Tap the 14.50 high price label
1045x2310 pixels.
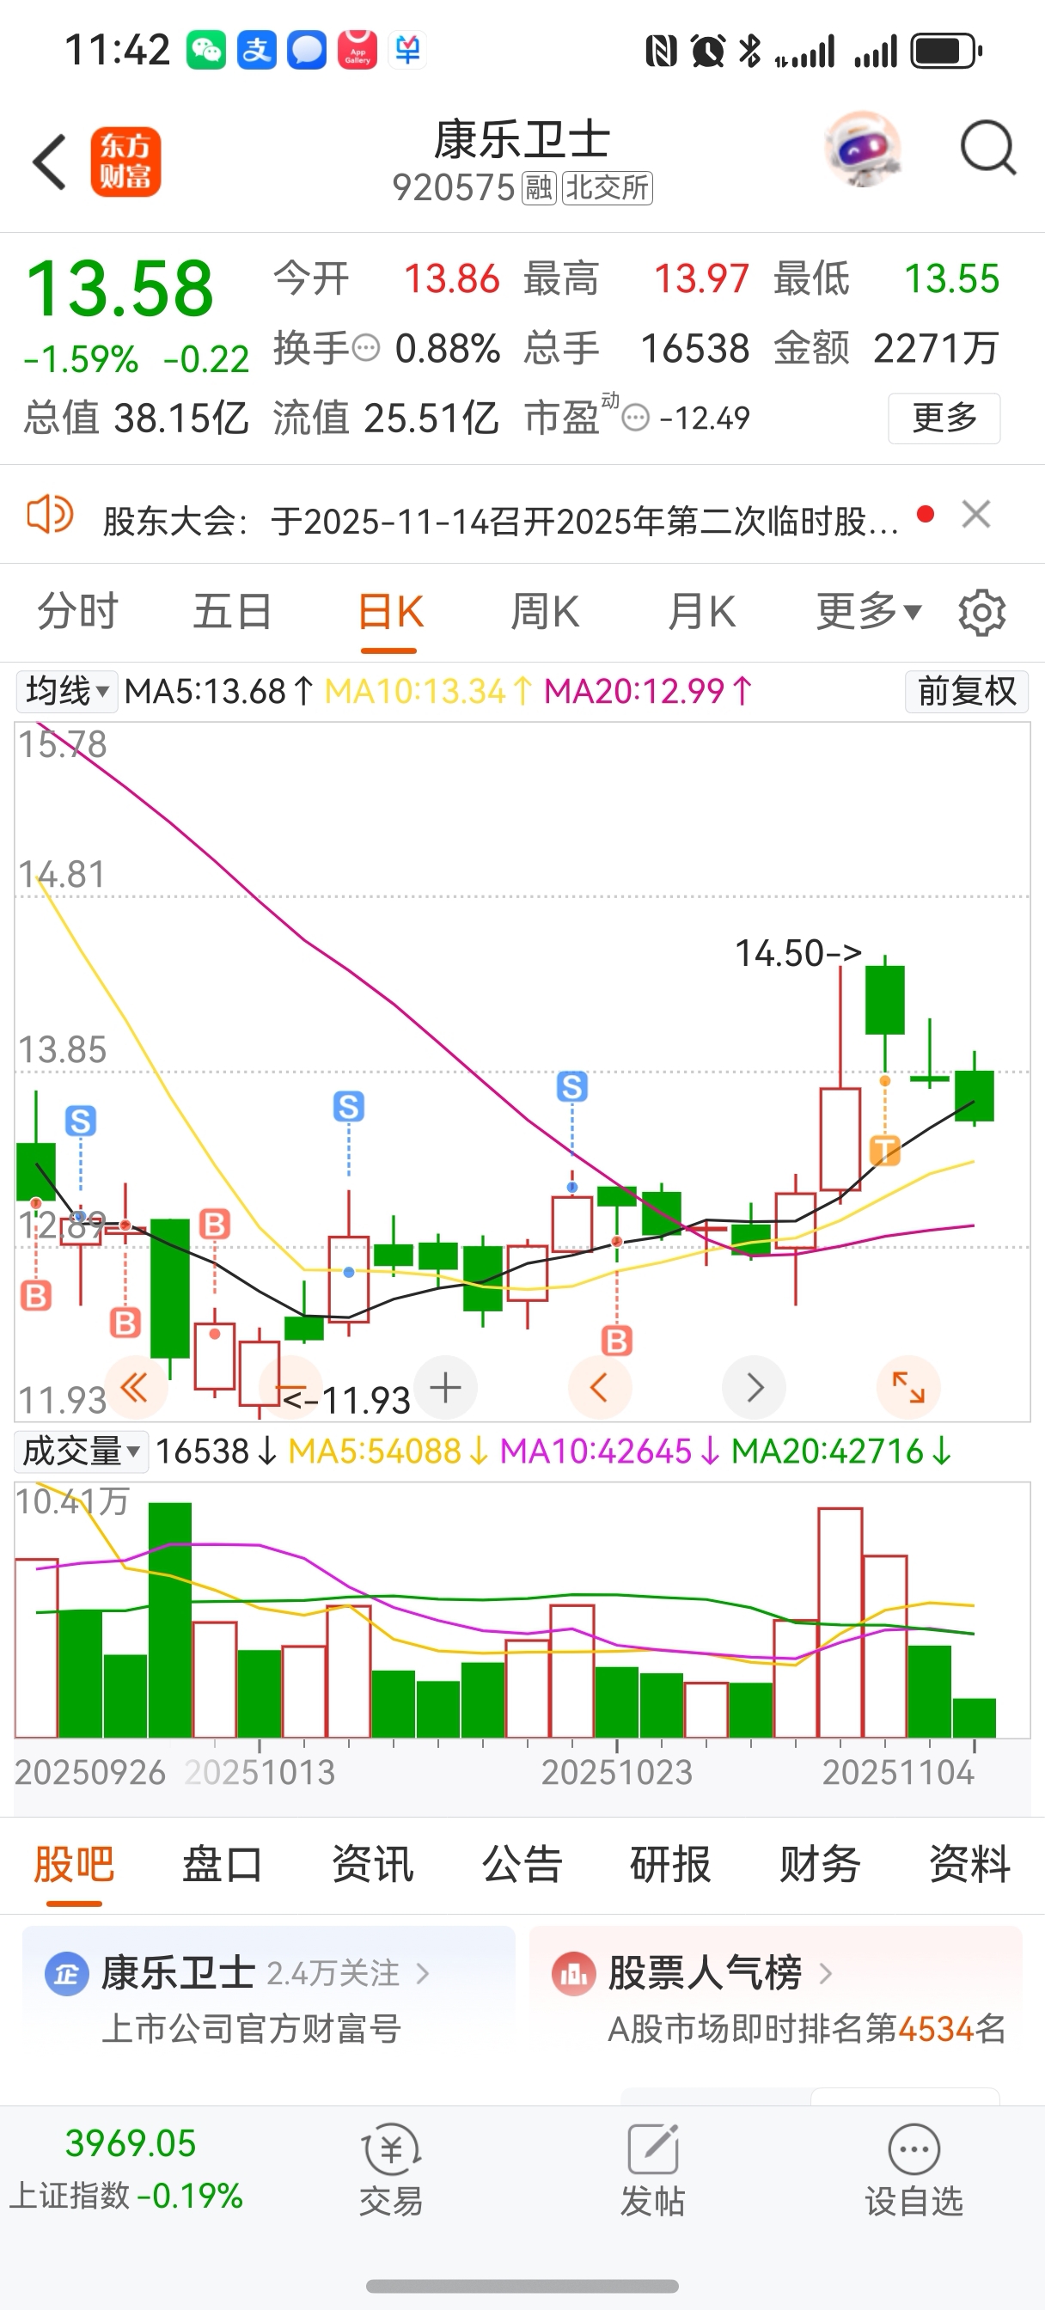click(798, 952)
